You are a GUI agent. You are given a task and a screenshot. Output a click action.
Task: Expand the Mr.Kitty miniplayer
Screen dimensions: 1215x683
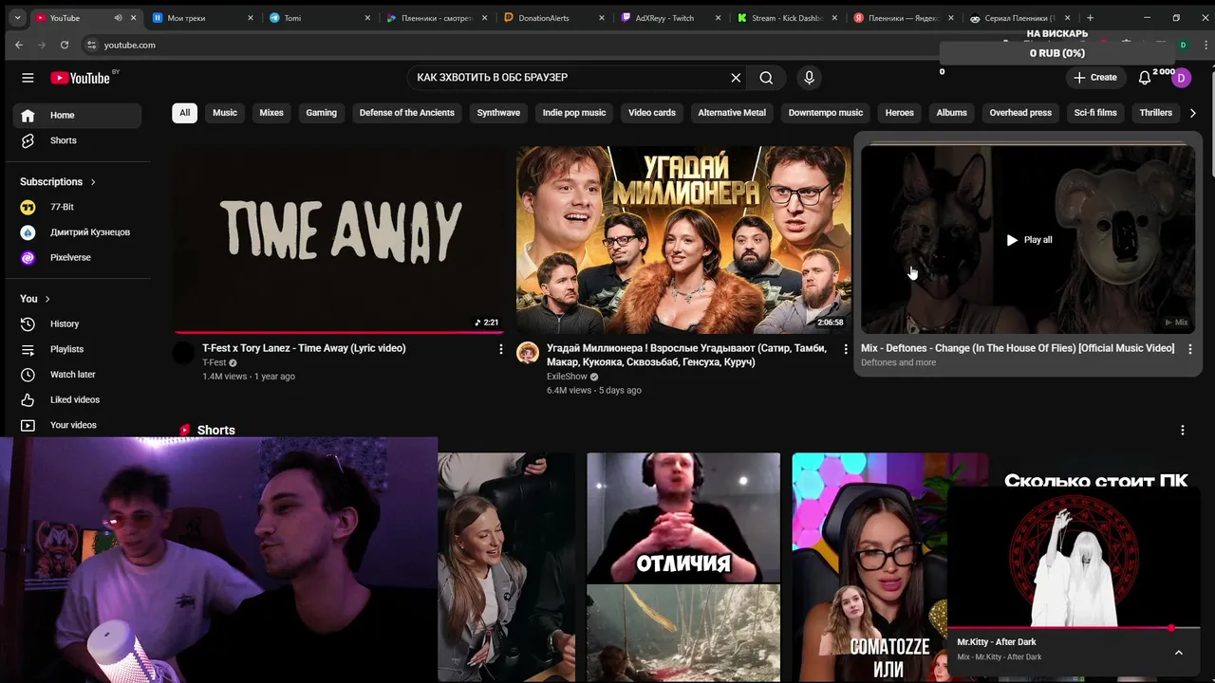pyautogui.click(x=1178, y=653)
